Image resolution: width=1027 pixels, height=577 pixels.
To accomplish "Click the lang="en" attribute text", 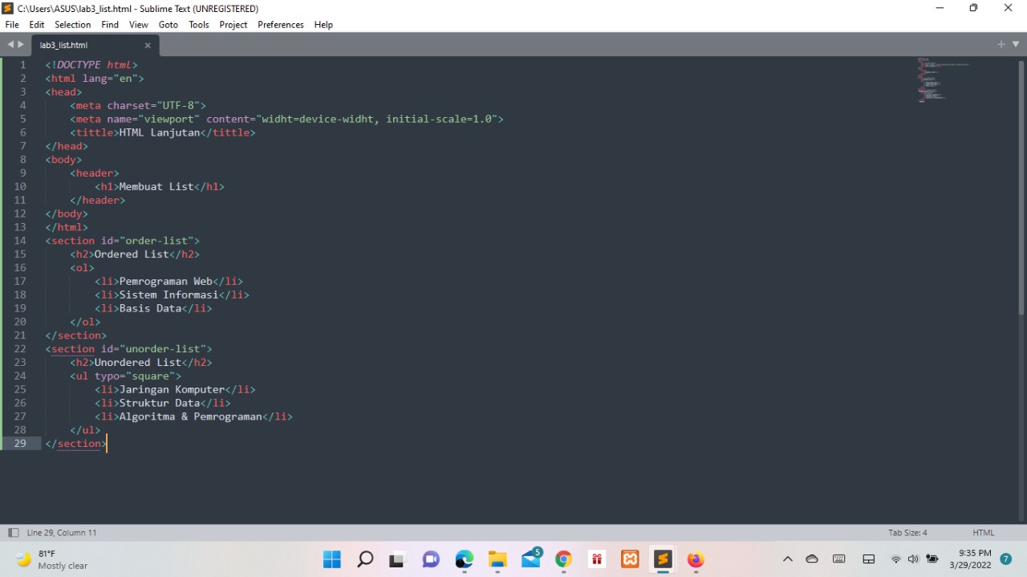I will pyautogui.click(x=110, y=79).
